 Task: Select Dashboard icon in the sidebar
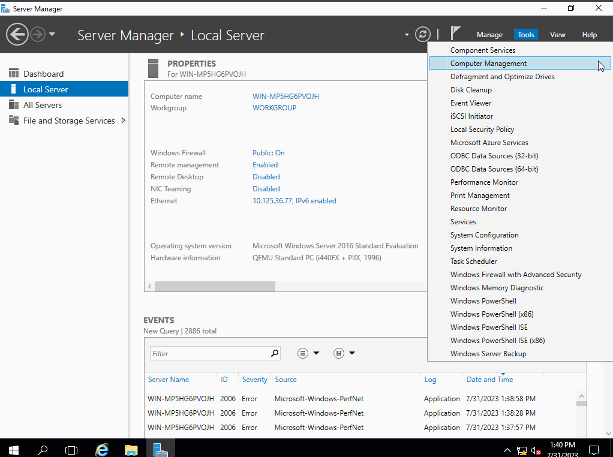[x=14, y=74]
